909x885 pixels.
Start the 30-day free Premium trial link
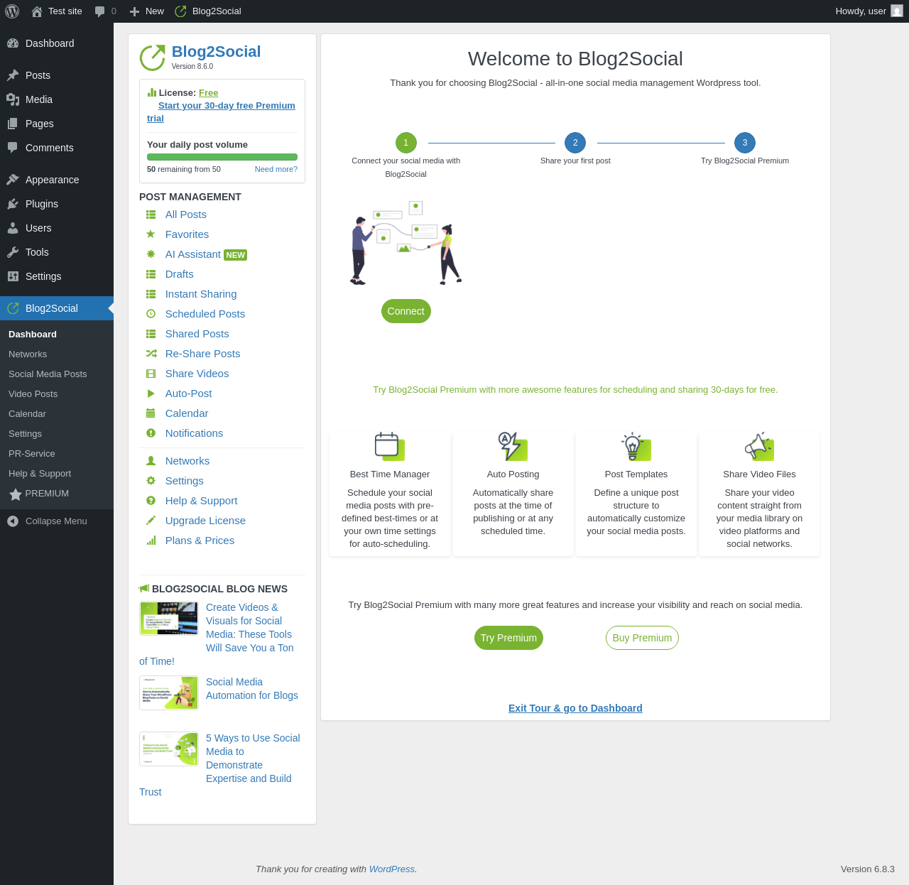point(222,112)
